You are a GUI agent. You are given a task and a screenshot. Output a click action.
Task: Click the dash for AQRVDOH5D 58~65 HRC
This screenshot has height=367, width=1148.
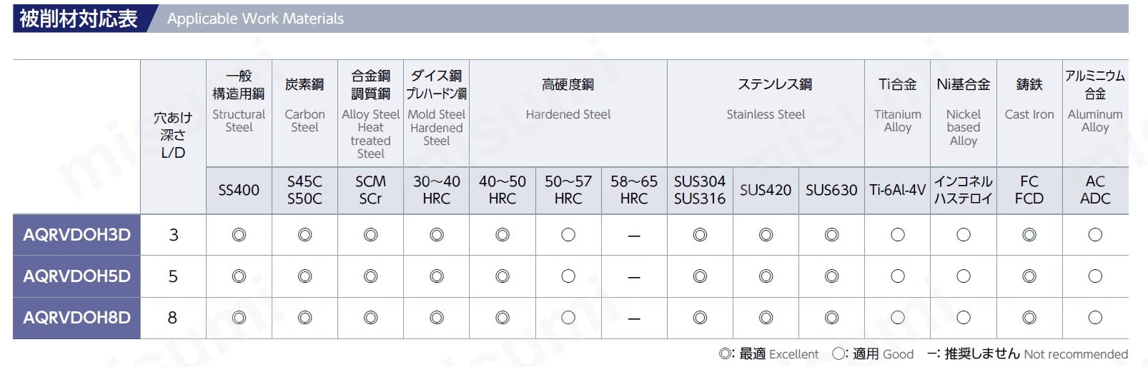[x=634, y=277]
